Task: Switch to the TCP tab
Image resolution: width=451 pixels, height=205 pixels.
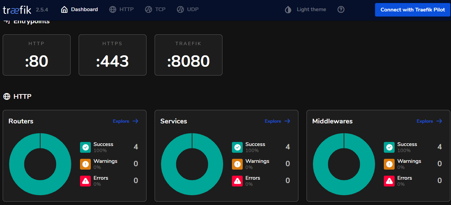Action: (x=155, y=9)
